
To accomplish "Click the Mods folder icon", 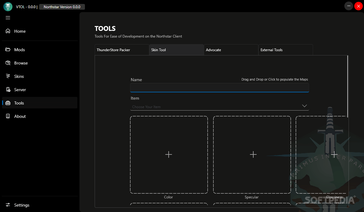I will point(8,50).
